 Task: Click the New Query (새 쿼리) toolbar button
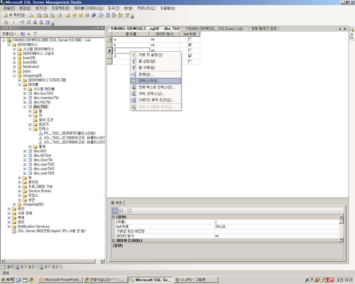coord(14,15)
